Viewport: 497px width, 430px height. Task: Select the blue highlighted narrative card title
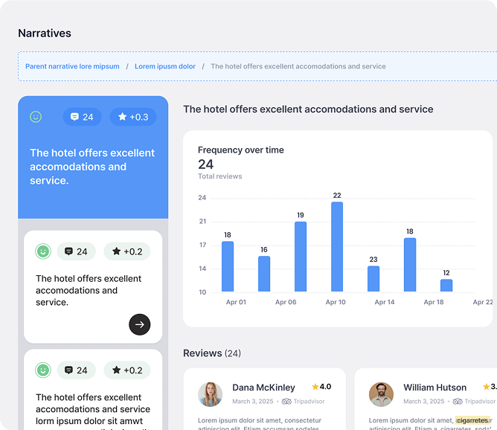pos(92,167)
